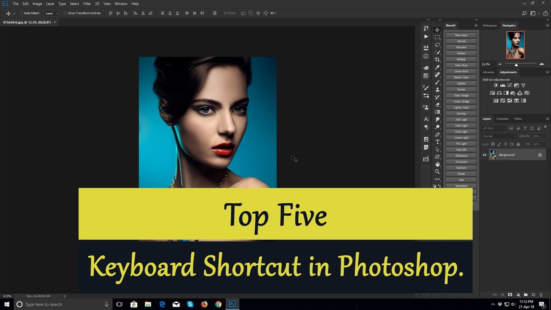This screenshot has width=551, height=310.
Task: Toggle lock all padlock in Lock row
Action: 518,144
